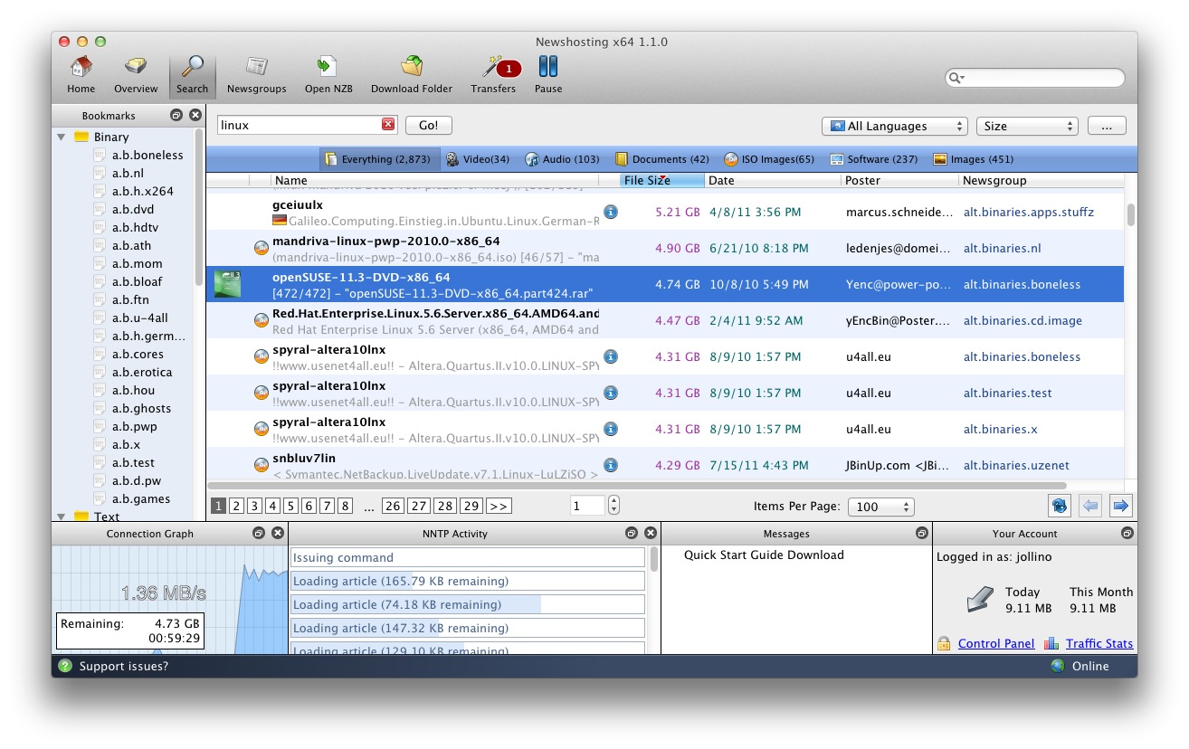Detach the Connection Graph panel
The height and width of the screenshot is (749, 1189).
click(259, 534)
